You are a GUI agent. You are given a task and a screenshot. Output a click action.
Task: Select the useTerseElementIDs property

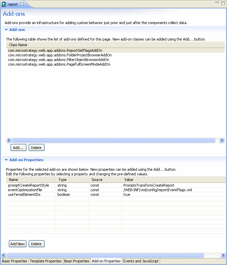pos(24,194)
